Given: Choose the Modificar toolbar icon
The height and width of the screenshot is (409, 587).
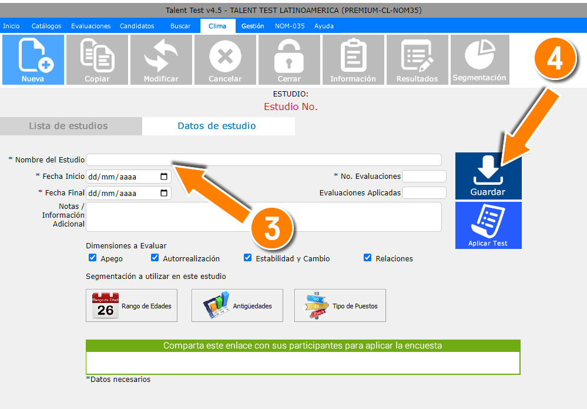Looking at the screenshot, I should [x=162, y=59].
